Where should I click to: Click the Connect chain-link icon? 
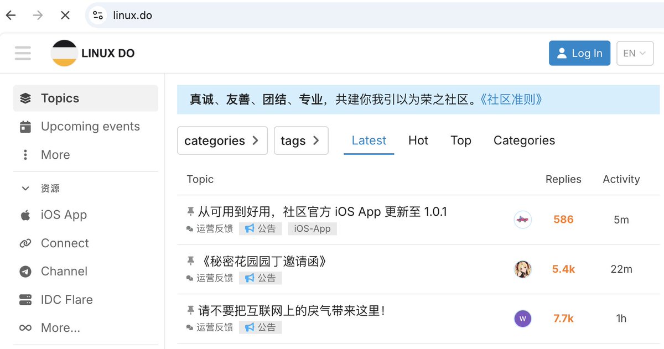[x=25, y=243]
